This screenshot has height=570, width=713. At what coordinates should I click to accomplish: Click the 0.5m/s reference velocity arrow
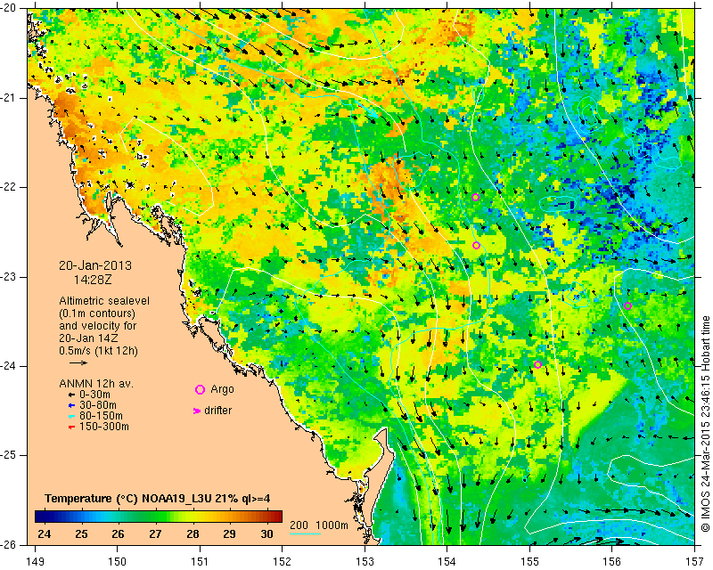pyautogui.click(x=78, y=362)
